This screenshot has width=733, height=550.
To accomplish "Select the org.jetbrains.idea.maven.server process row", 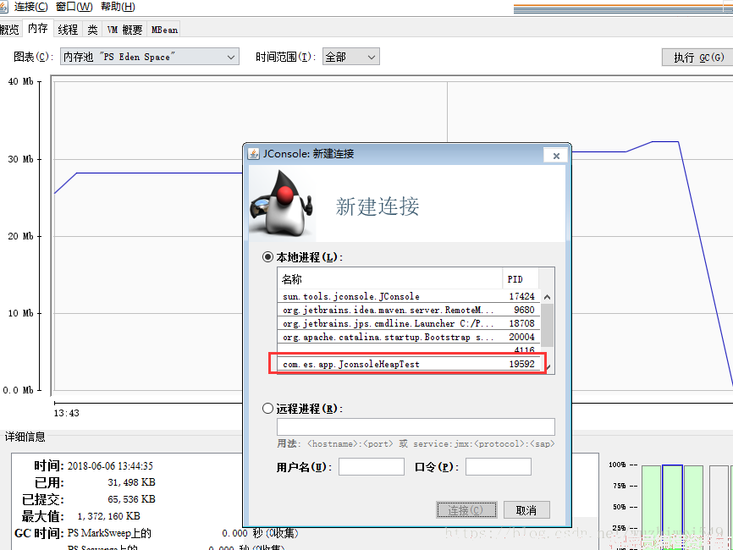I will 409,310.
